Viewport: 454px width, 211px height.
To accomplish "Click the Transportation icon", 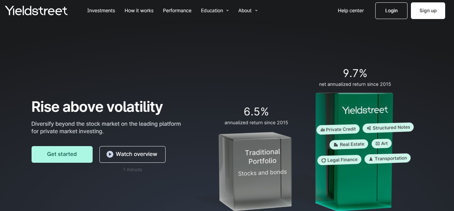I will (371, 159).
